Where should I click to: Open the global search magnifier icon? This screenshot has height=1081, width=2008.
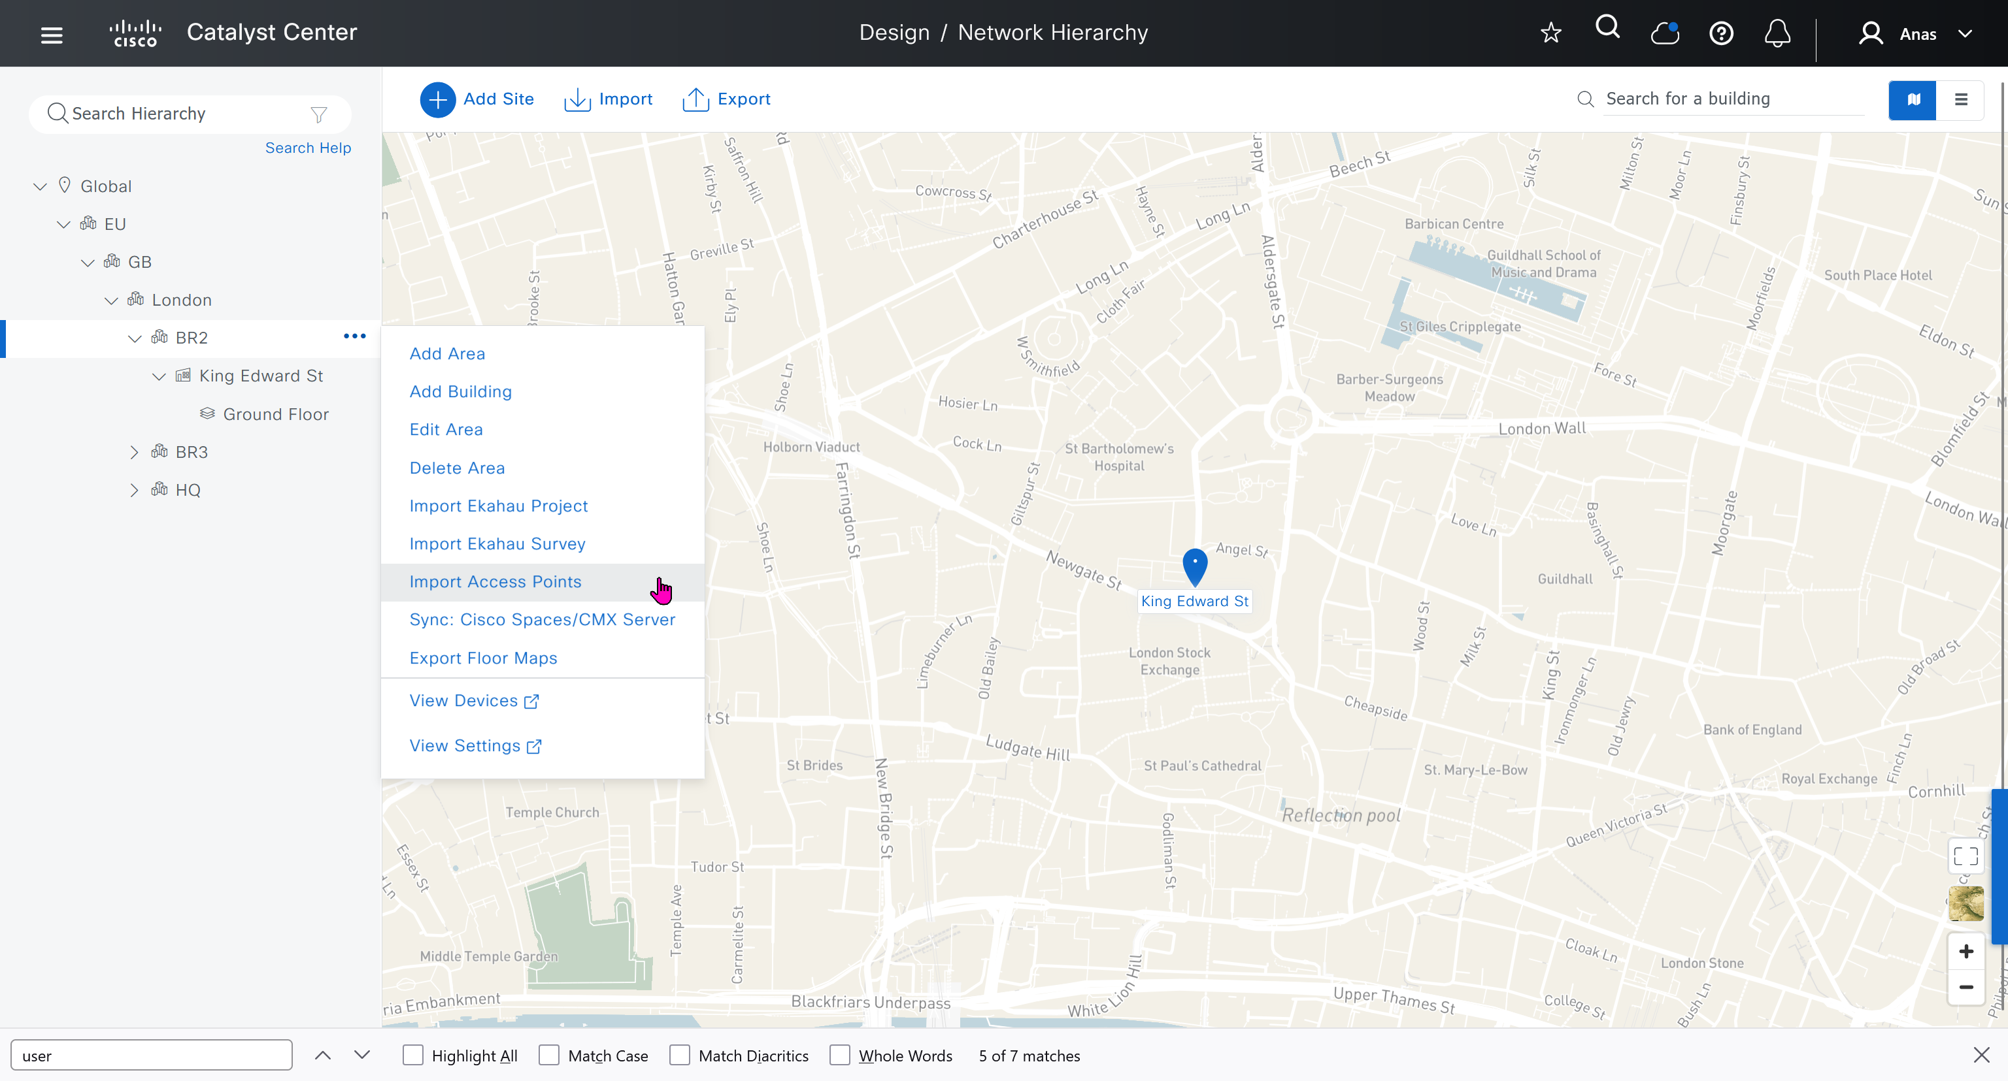(x=1607, y=28)
